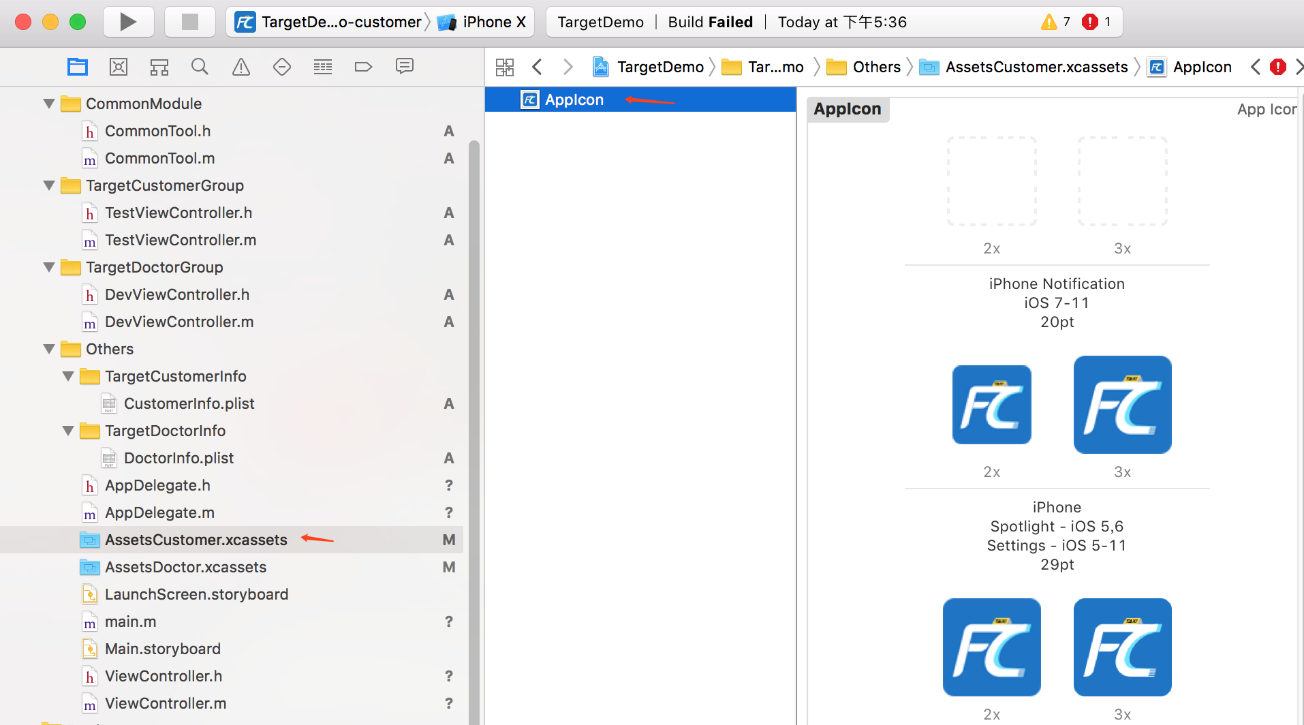This screenshot has height=725, width=1304.
Task: Select empty 2x Notification icon slot
Action: 991,181
